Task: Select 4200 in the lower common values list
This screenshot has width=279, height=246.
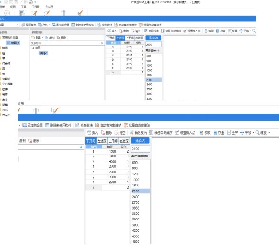Action: click(141, 231)
